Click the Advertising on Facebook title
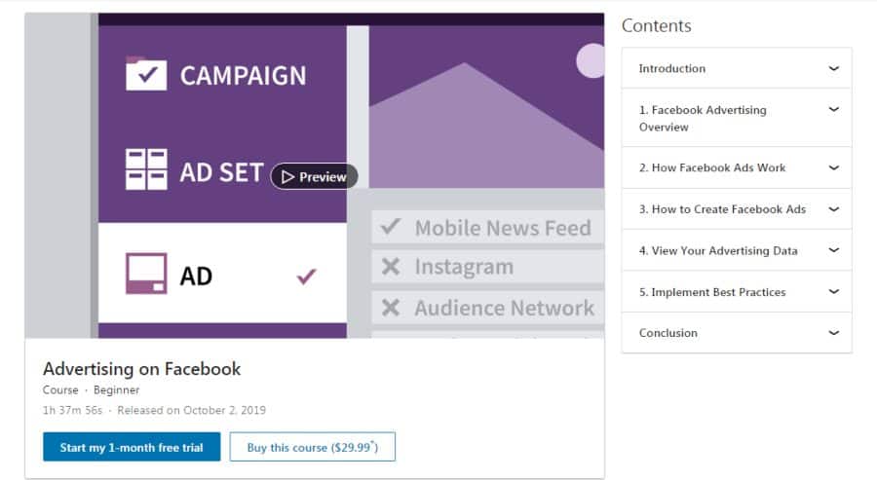Viewport: 877px width, 480px height. [141, 369]
